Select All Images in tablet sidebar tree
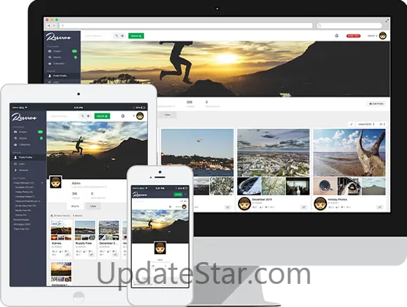The image size is (407, 307). (x=22, y=224)
